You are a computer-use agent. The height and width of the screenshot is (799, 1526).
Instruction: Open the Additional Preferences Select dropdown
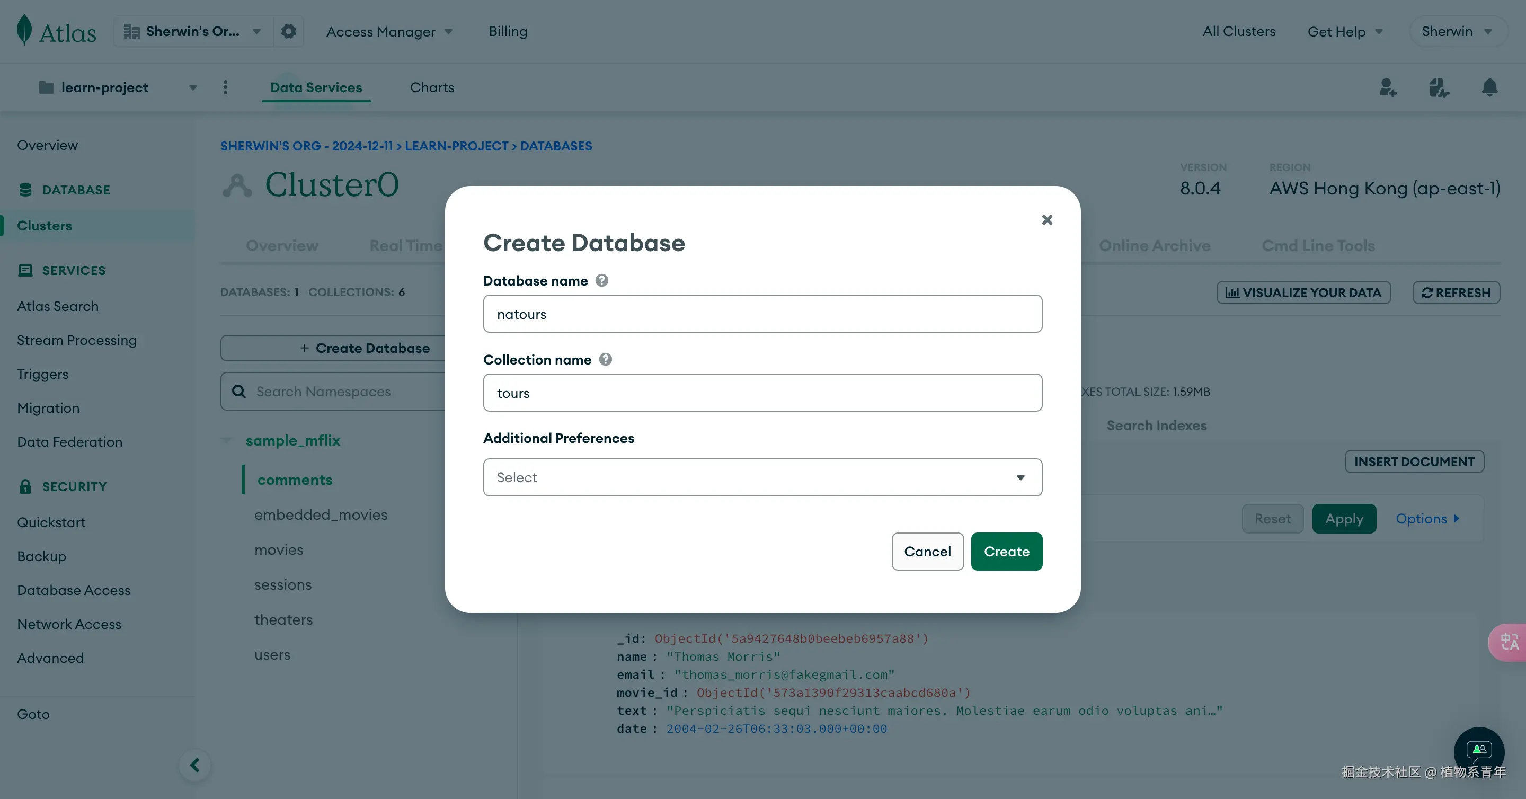762,477
